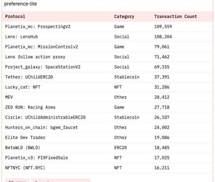This screenshot has width=215, height=182.
Task: Select the MEV protocol cell
Action: coord(9,97)
